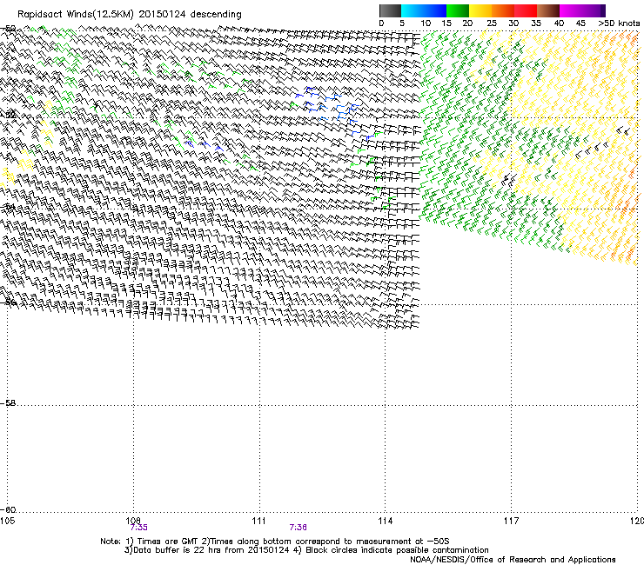644x565 pixels.
Task: Click the legend label '35'
Action: (x=536, y=23)
